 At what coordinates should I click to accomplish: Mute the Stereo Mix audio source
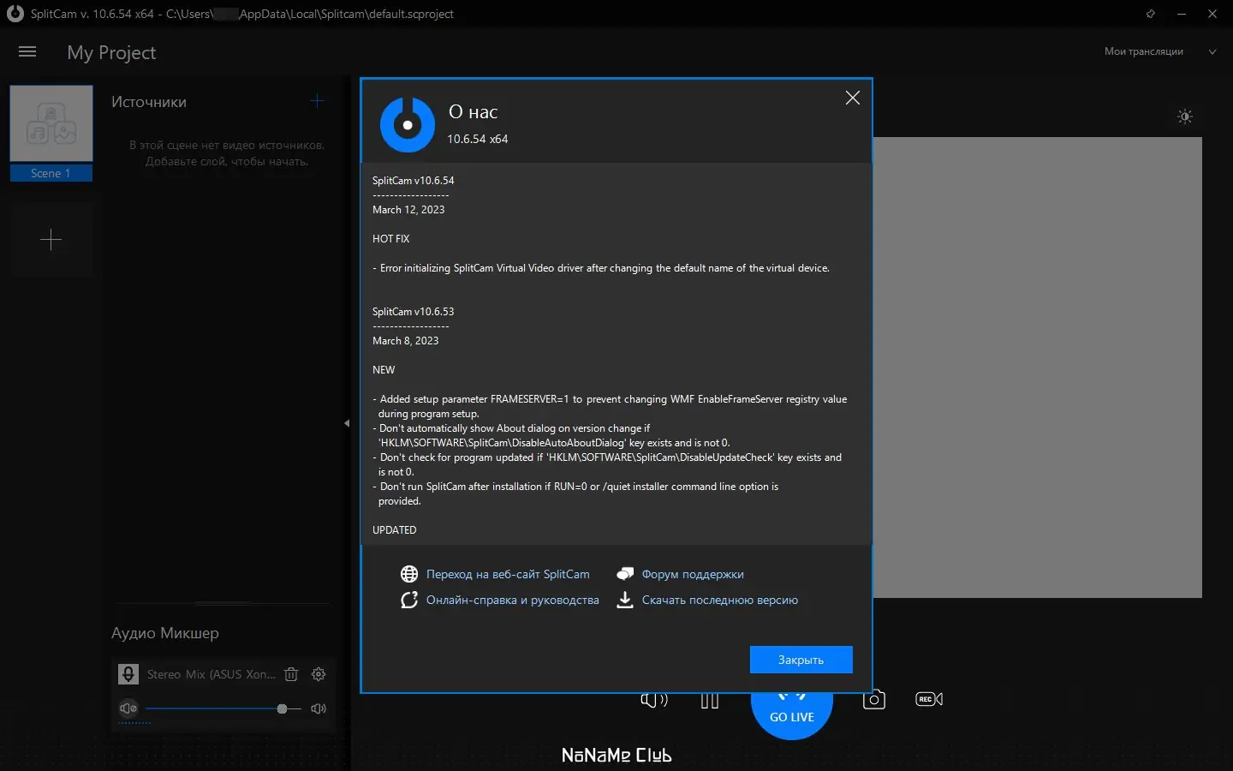[128, 708]
